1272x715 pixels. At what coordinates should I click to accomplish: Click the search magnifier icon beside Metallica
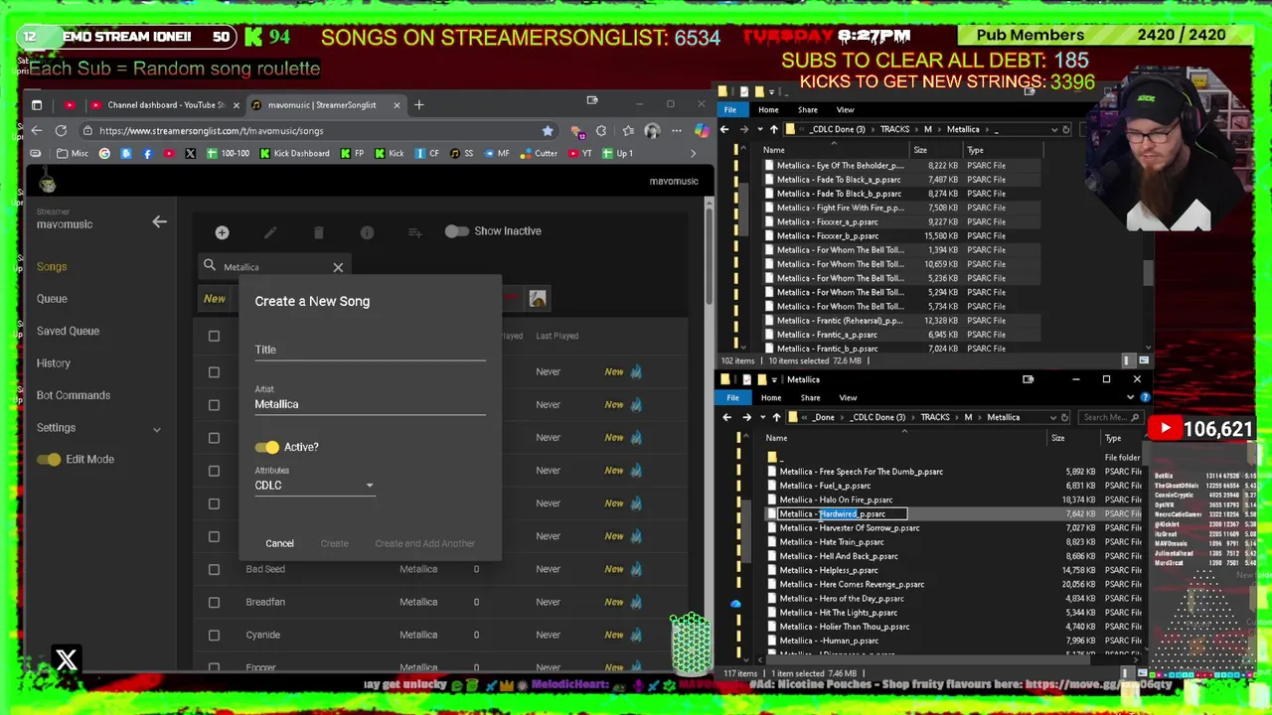pos(210,266)
